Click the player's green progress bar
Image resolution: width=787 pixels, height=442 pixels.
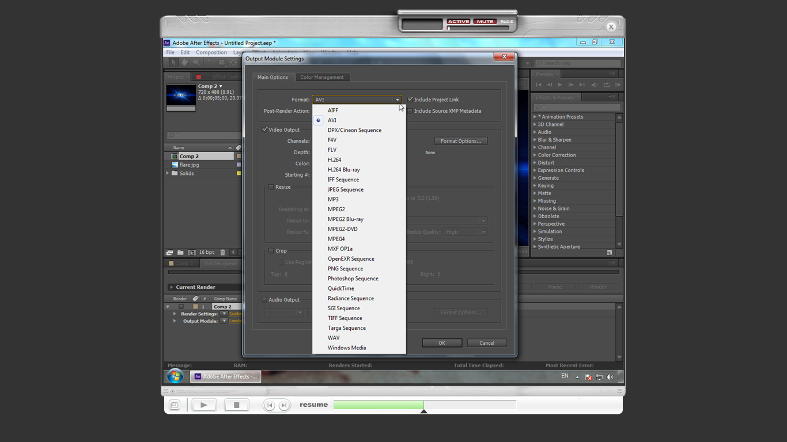coord(379,405)
